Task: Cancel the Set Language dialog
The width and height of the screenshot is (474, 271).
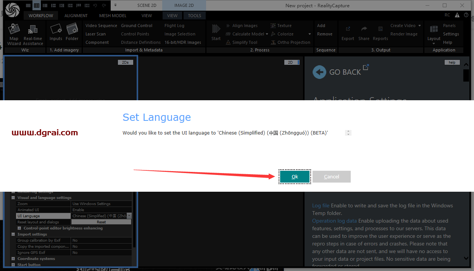Action: point(331,176)
